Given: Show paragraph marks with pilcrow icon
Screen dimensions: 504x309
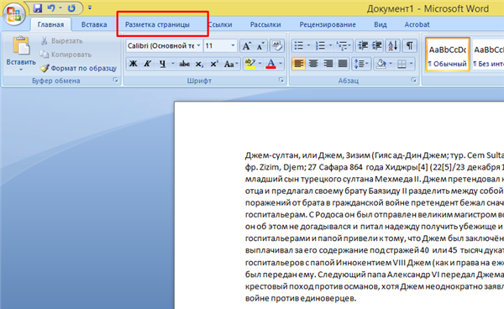Looking at the screenshot, I should pyautogui.click(x=409, y=46).
